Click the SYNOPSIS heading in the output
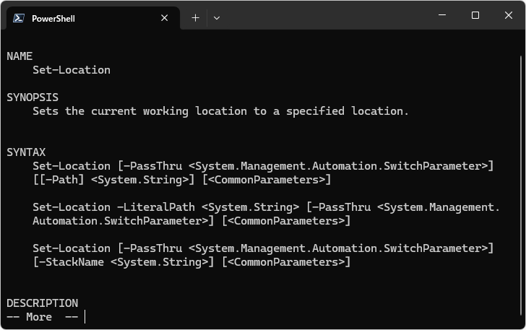The height and width of the screenshot is (330, 526). pos(33,97)
